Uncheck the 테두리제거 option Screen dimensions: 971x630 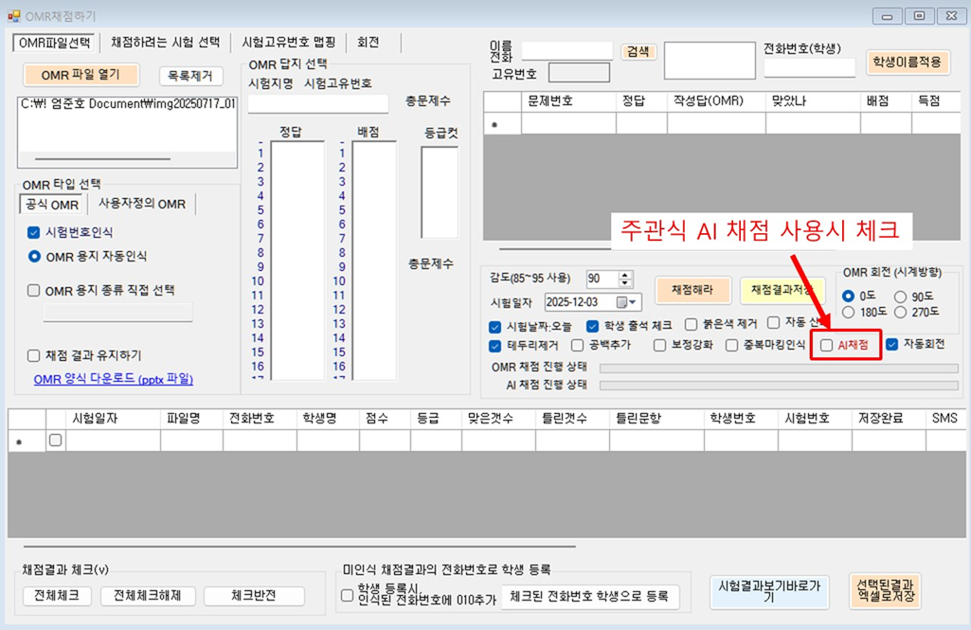click(495, 345)
